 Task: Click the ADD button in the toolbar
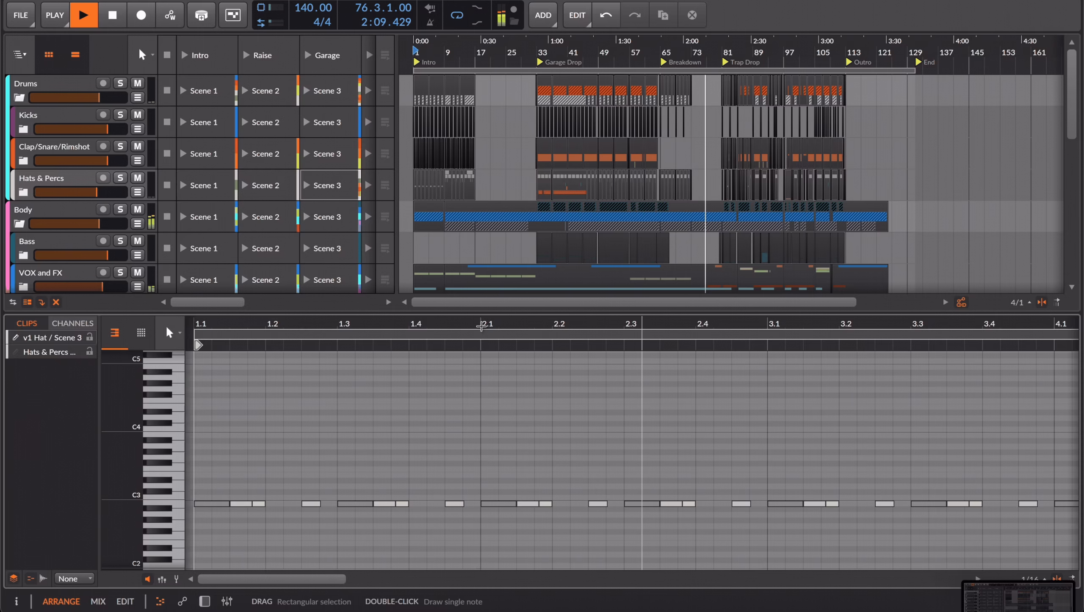(x=542, y=15)
